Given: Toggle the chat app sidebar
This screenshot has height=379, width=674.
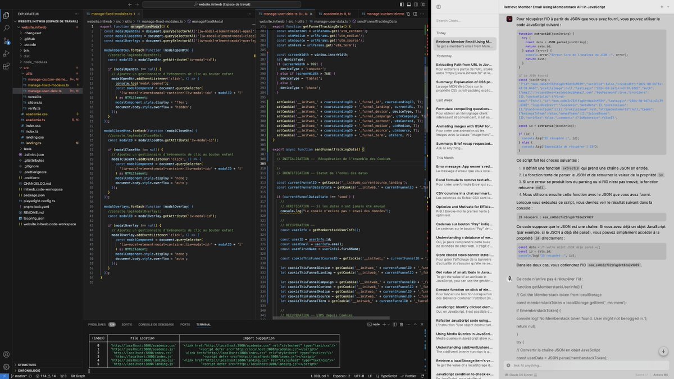Looking at the screenshot, I should (439, 7).
